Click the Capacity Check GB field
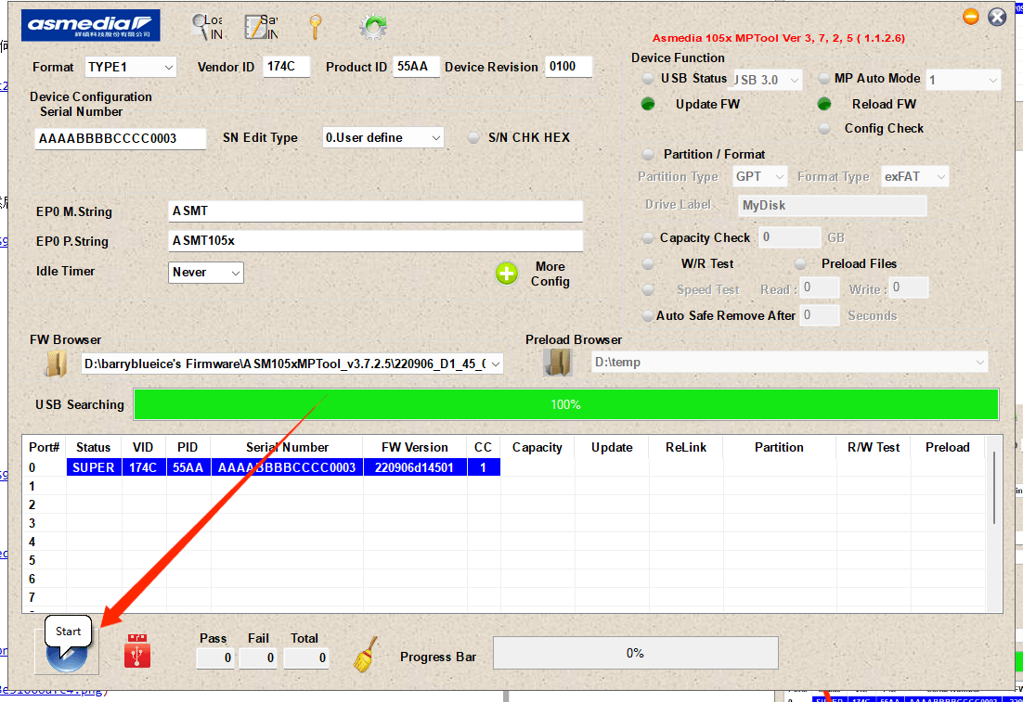 click(789, 237)
